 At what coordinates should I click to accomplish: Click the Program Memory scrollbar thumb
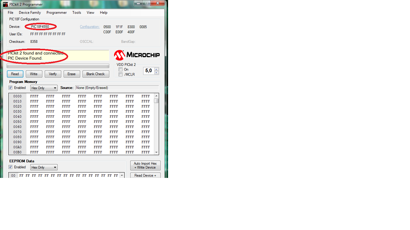point(156,101)
